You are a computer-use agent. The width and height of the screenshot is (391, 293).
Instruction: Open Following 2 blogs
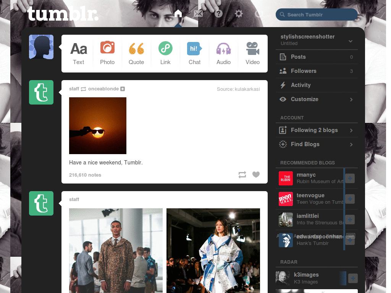pos(317,130)
